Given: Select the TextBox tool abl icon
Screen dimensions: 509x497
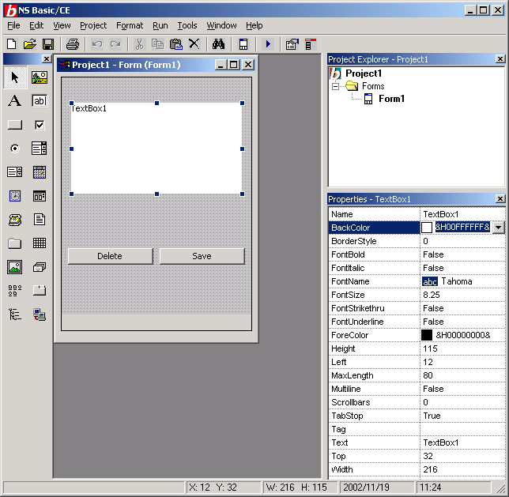Looking at the screenshot, I should [x=40, y=100].
